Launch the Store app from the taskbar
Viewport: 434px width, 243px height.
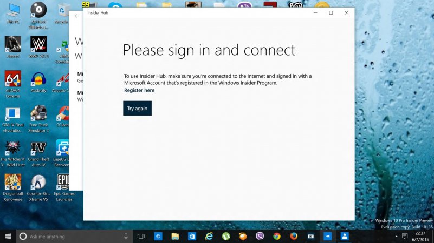click(192, 237)
